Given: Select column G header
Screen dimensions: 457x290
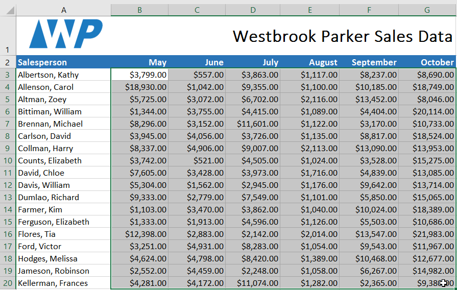Looking at the screenshot, I should (x=427, y=10).
